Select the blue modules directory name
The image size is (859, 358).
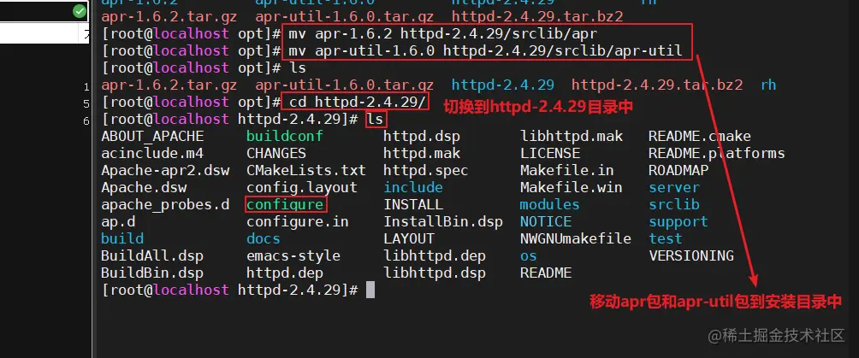(x=550, y=205)
